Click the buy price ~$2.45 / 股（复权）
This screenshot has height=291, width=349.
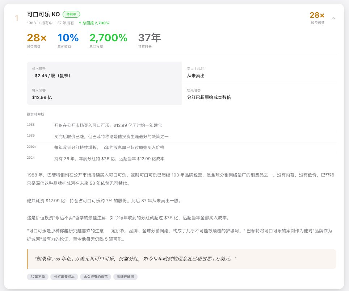(51, 76)
